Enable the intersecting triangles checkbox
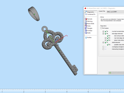The height and width of the screenshot is (93, 124). click(103, 49)
